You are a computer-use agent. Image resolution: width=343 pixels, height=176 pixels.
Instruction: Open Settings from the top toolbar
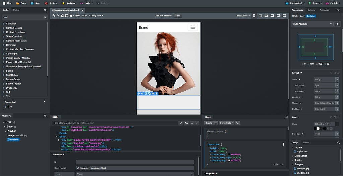pyautogui.click(x=51, y=3)
